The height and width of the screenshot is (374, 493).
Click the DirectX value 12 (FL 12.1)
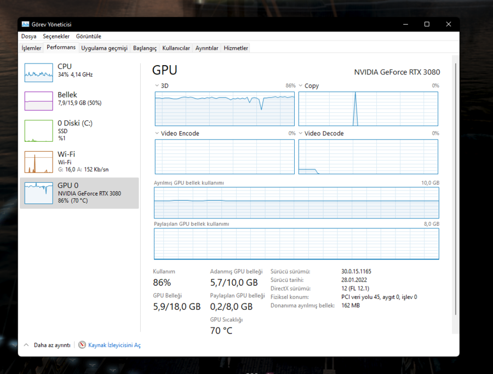(356, 288)
